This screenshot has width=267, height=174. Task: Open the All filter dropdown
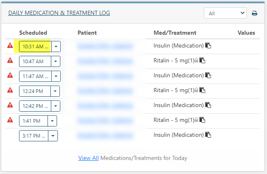pyautogui.click(x=225, y=13)
